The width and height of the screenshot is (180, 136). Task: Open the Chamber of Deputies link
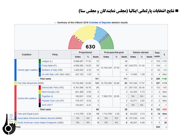click(100, 22)
